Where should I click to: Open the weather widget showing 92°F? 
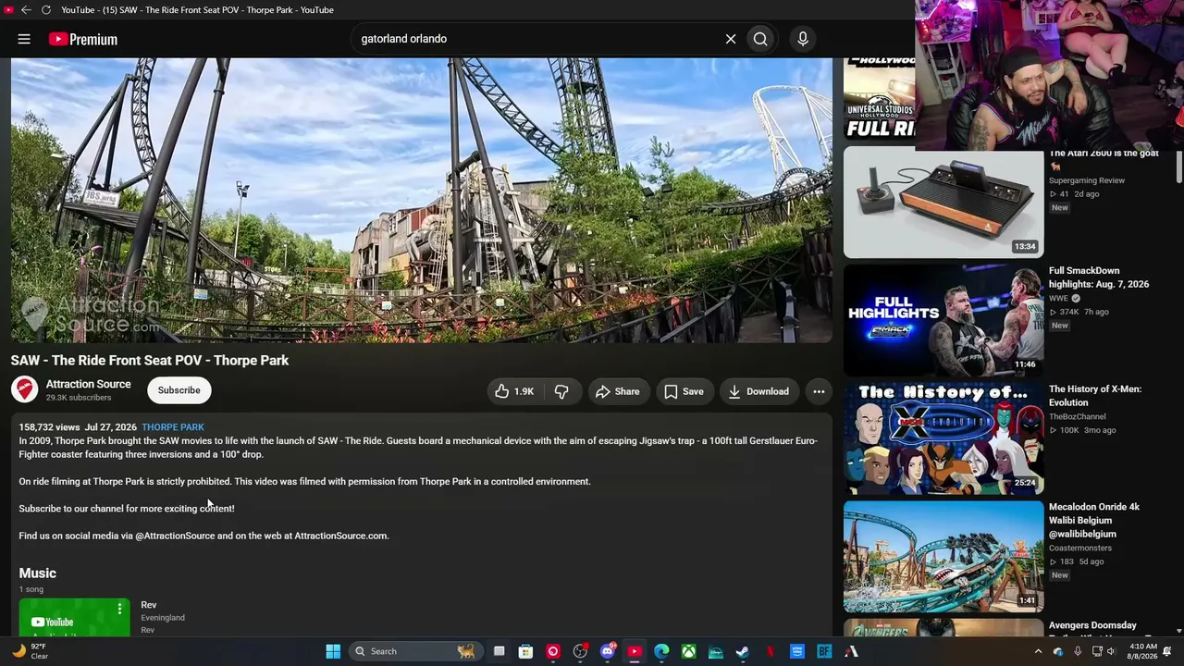[30, 651]
